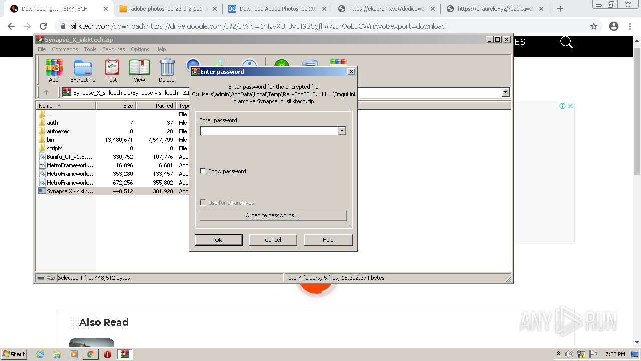Click the volume speaker tray icon

[x=569, y=354]
